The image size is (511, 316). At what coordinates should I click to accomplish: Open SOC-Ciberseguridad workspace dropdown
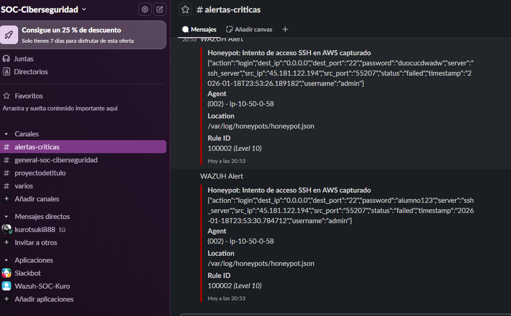coord(44,9)
